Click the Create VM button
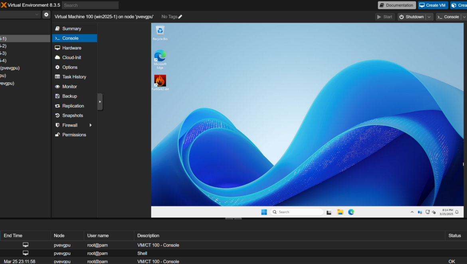 click(x=433, y=5)
